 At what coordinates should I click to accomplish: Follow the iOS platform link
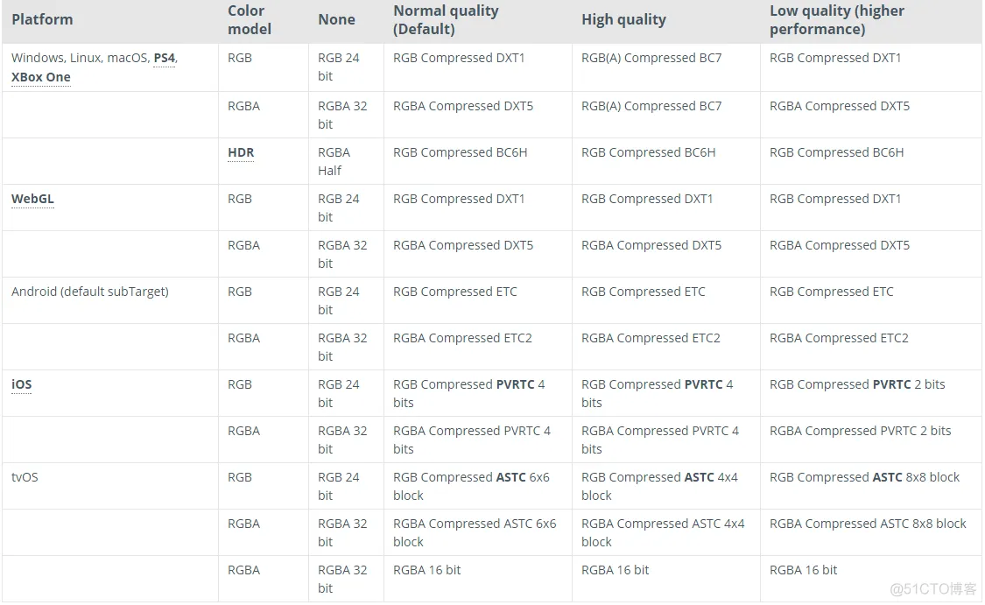(x=21, y=384)
